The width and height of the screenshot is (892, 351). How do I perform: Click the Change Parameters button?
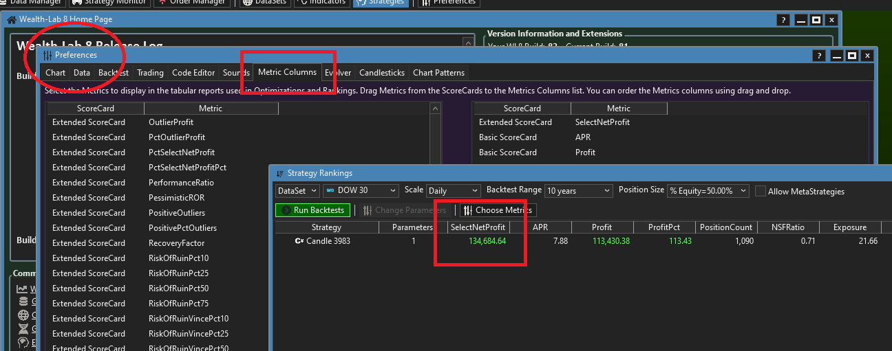(405, 210)
